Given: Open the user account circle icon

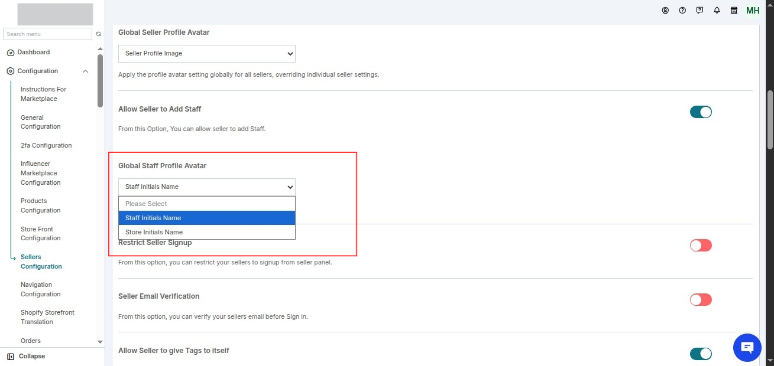Looking at the screenshot, I should (665, 10).
